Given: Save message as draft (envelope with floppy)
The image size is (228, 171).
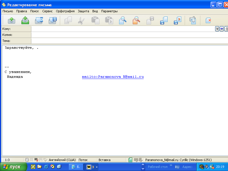Looking at the screenshot, I should tap(53, 20).
